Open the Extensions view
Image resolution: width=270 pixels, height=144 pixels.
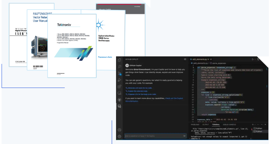(x=119, y=86)
